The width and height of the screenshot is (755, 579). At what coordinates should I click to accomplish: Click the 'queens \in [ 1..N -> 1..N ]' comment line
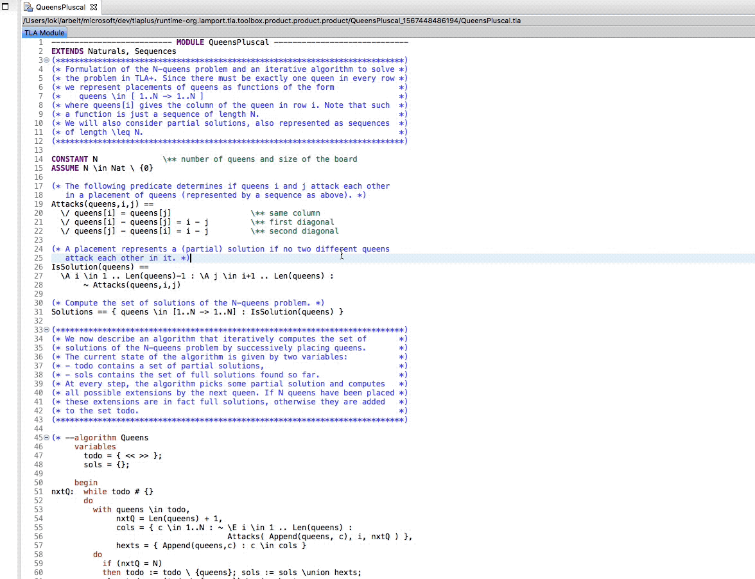pyautogui.click(x=230, y=96)
